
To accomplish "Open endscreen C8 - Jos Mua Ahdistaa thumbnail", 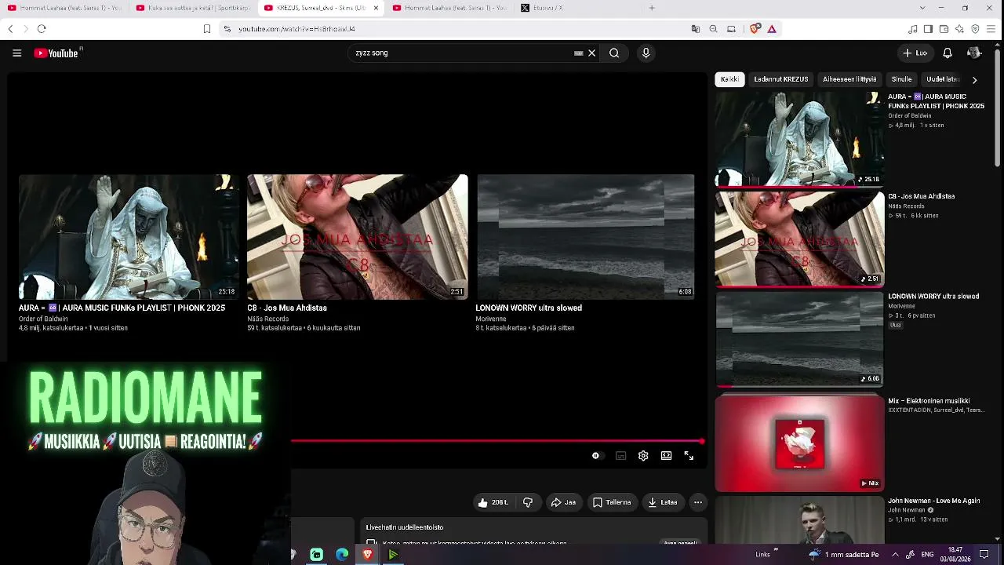I will coord(358,237).
